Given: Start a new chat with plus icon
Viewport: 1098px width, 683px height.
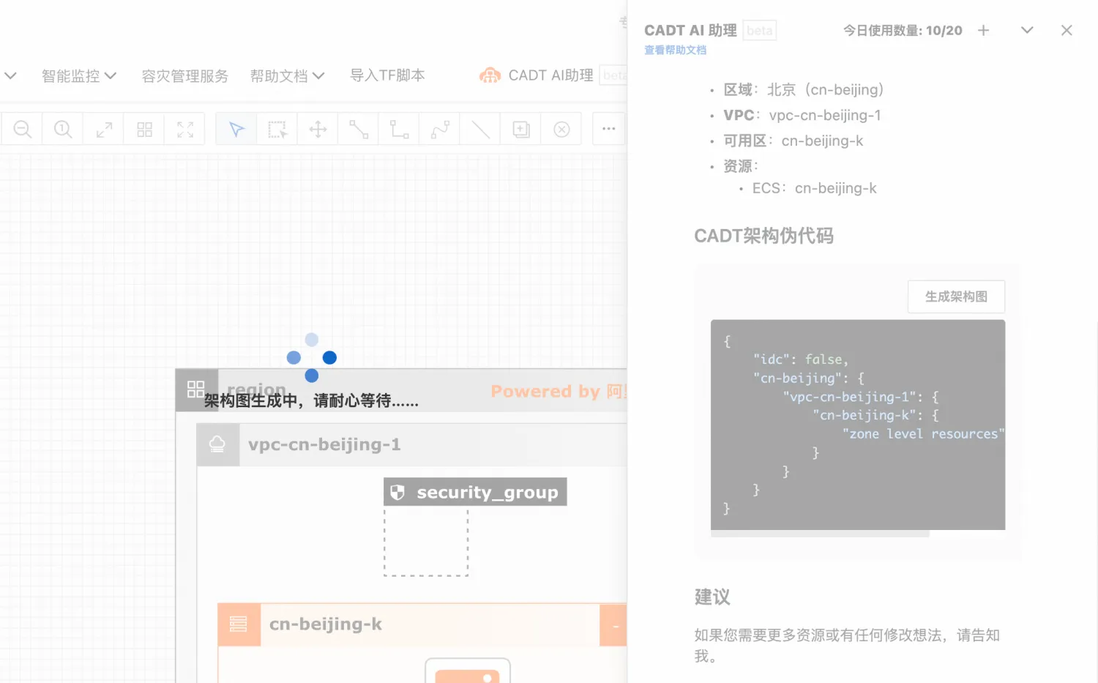Looking at the screenshot, I should (x=984, y=30).
